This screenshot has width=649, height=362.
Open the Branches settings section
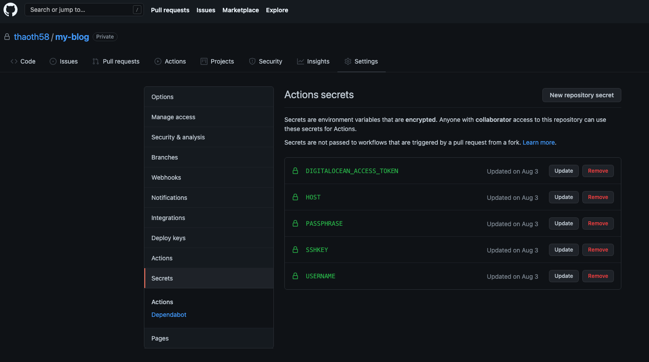click(x=165, y=157)
